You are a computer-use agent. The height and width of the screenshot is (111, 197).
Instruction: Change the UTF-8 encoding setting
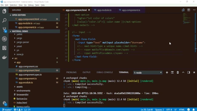(x=169, y=109)
